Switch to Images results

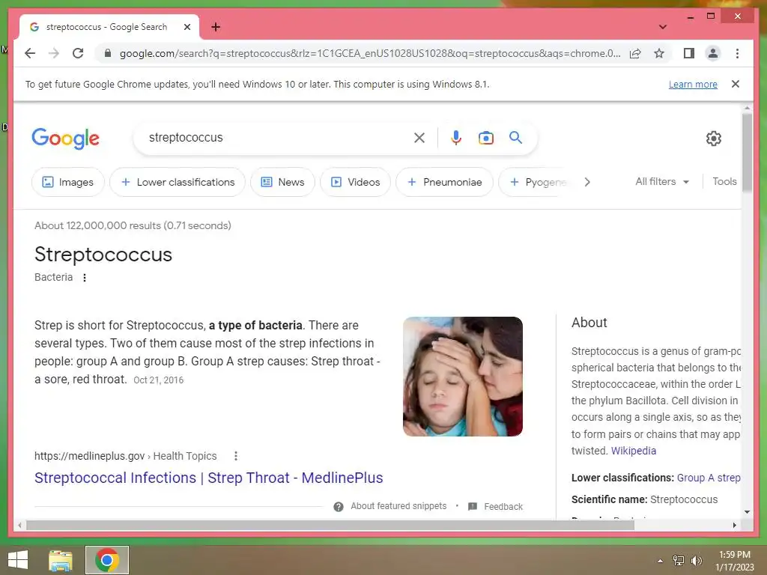[x=67, y=182]
